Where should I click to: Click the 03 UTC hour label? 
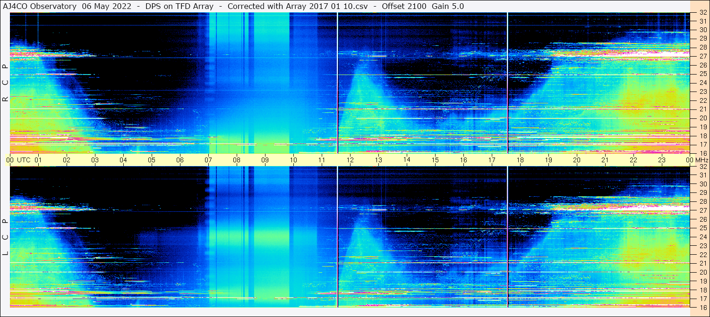click(95, 160)
